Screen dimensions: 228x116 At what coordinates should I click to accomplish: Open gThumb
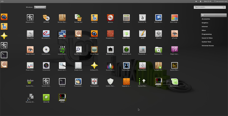point(174,34)
